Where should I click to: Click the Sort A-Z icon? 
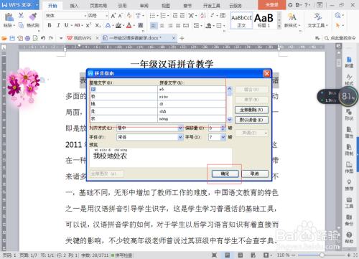[203, 16]
